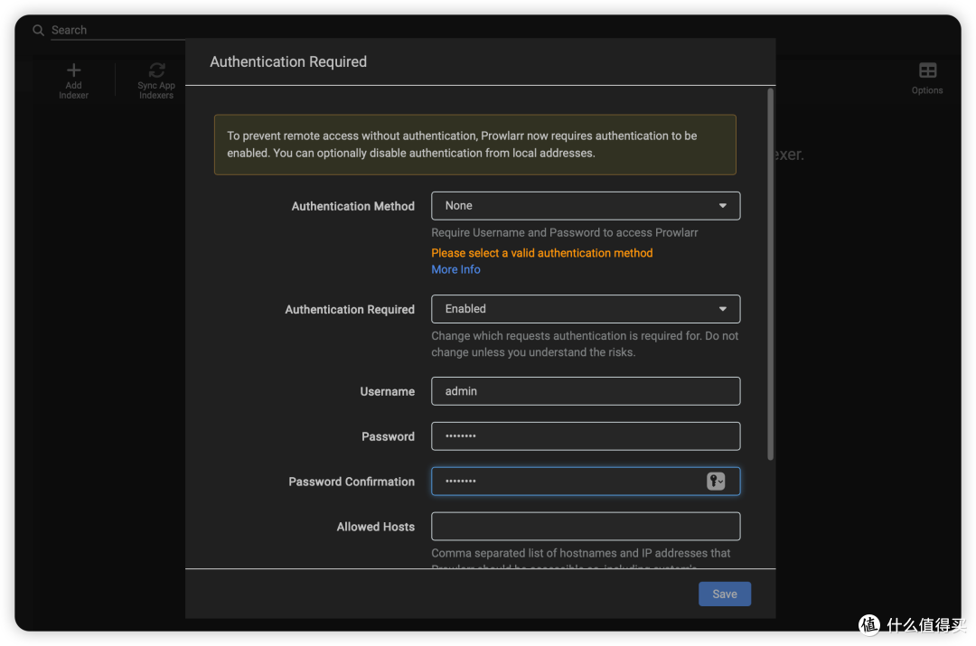Click the password manager key icon
Image resolution: width=976 pixels, height=646 pixels.
click(716, 481)
